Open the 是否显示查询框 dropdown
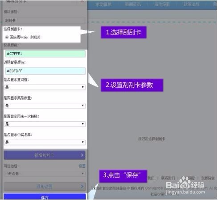Viewport: 218px width, 200px height. point(45,87)
